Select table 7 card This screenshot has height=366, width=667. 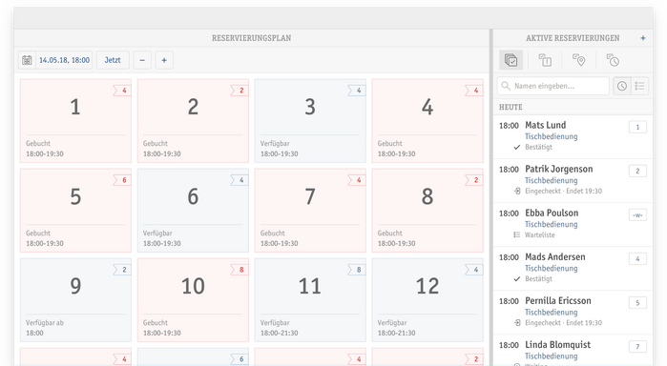pyautogui.click(x=310, y=211)
